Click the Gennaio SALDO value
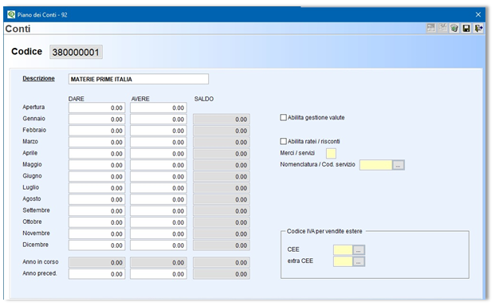The image size is (495, 306). (222, 120)
